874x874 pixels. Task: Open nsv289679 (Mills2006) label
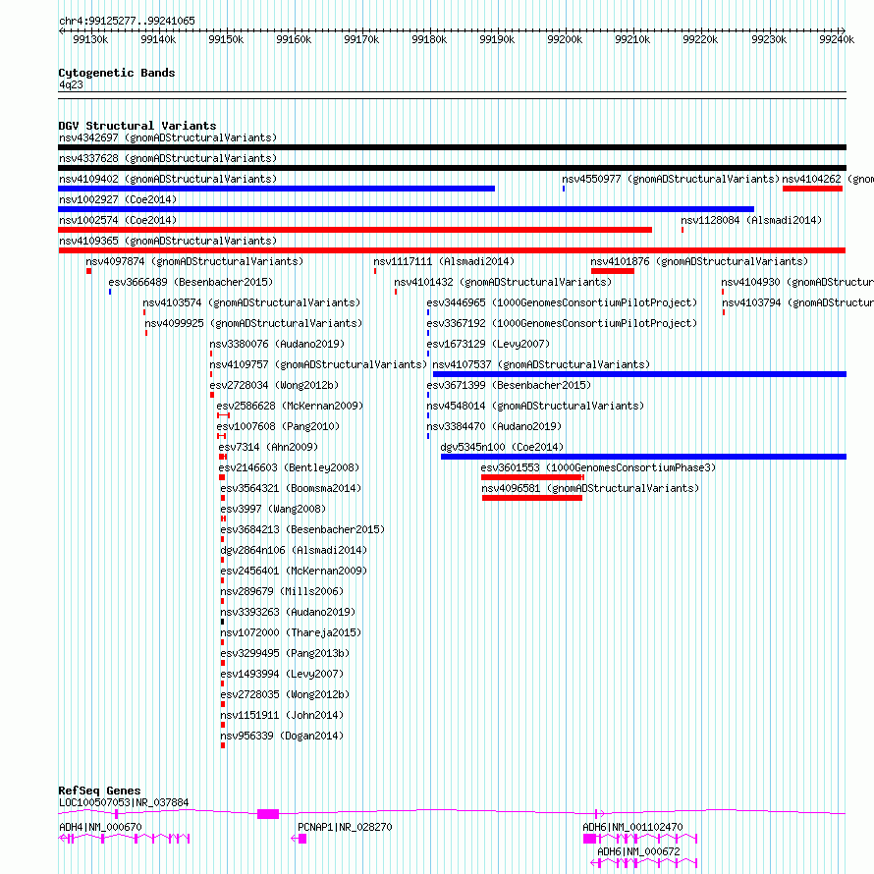point(282,591)
